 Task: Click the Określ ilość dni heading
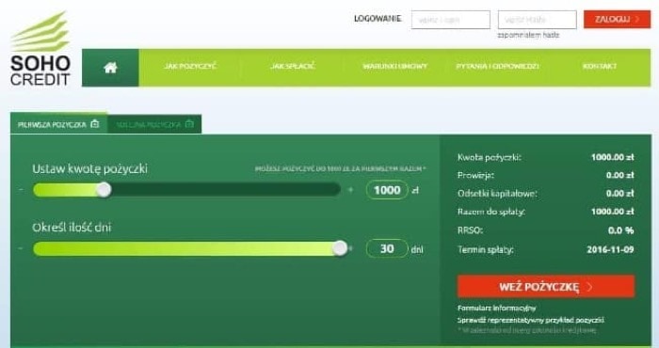pos(72,228)
